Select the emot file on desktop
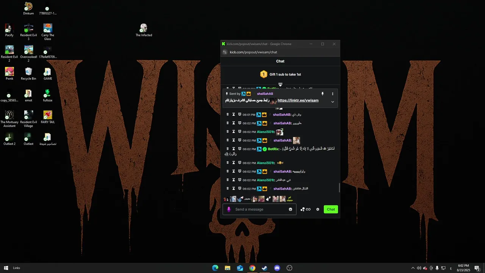485x273 pixels. [x=28, y=96]
